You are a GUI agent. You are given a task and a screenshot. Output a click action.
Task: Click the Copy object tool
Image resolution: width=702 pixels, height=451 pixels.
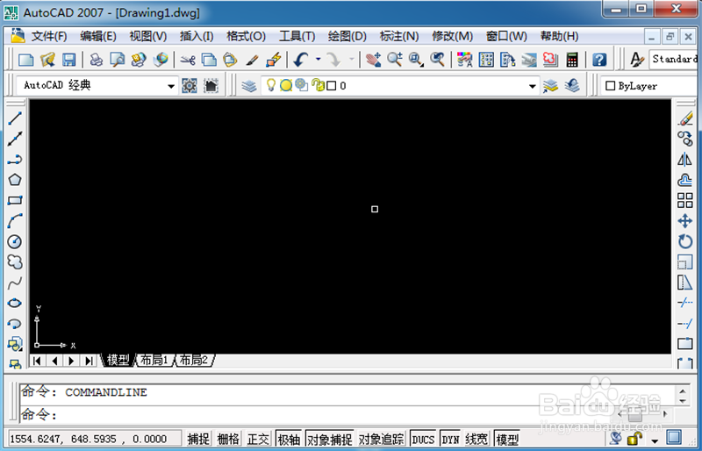[x=685, y=139]
